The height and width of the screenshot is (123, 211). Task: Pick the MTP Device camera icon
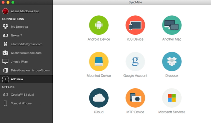135,98
